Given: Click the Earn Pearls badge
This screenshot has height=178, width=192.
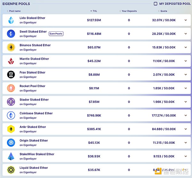Looking at the screenshot, I should tap(56, 34).
